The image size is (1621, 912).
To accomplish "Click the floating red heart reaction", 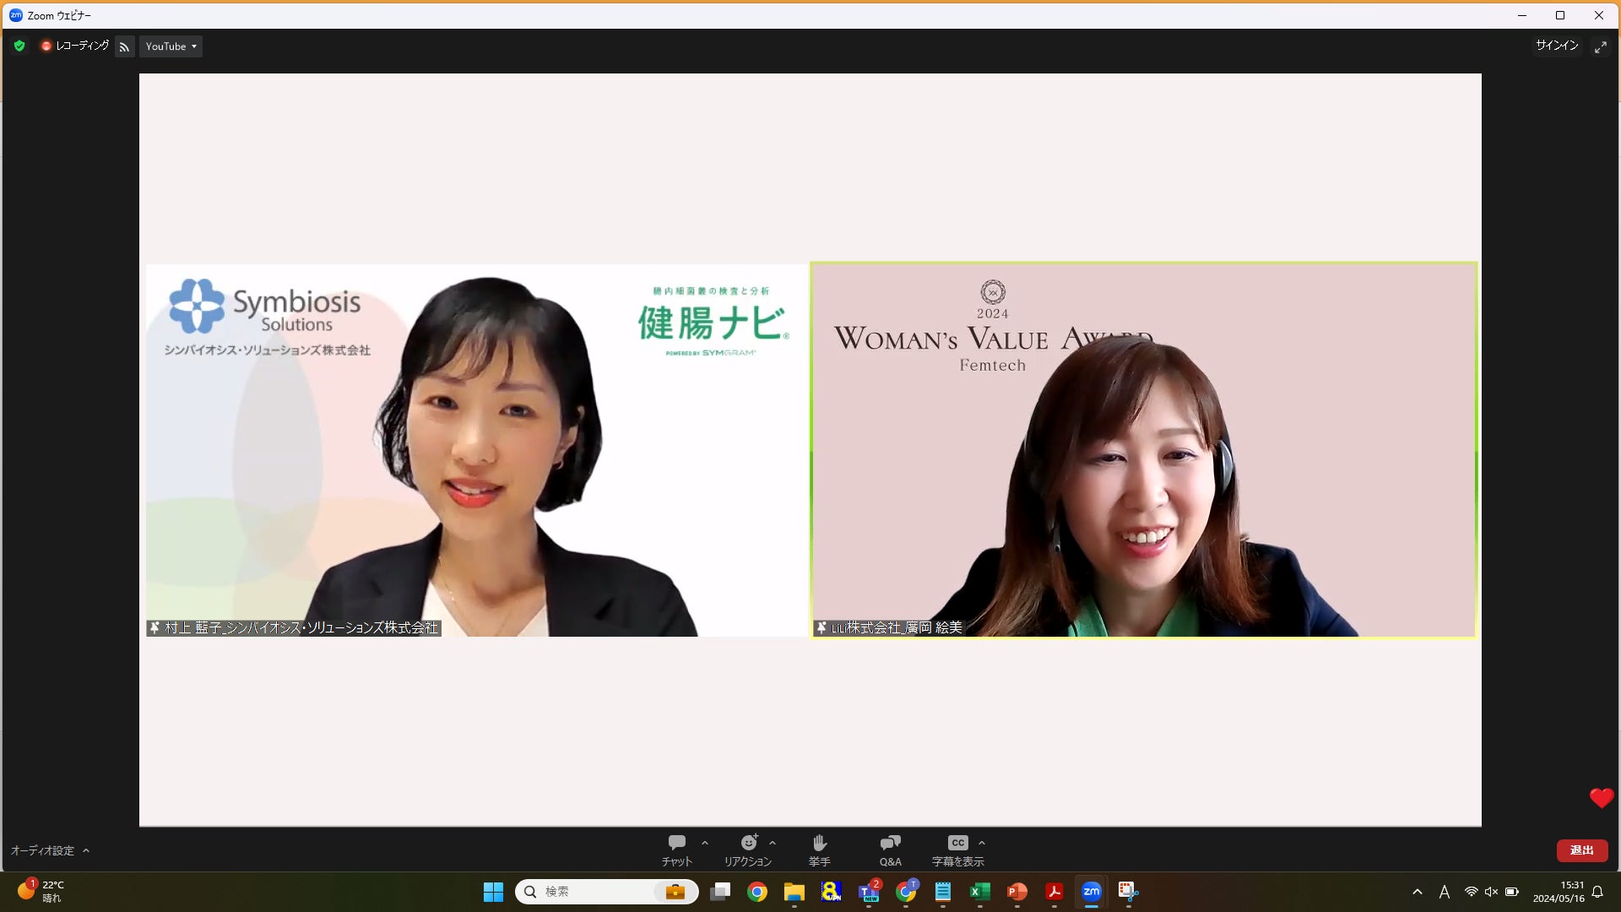I will (x=1601, y=798).
